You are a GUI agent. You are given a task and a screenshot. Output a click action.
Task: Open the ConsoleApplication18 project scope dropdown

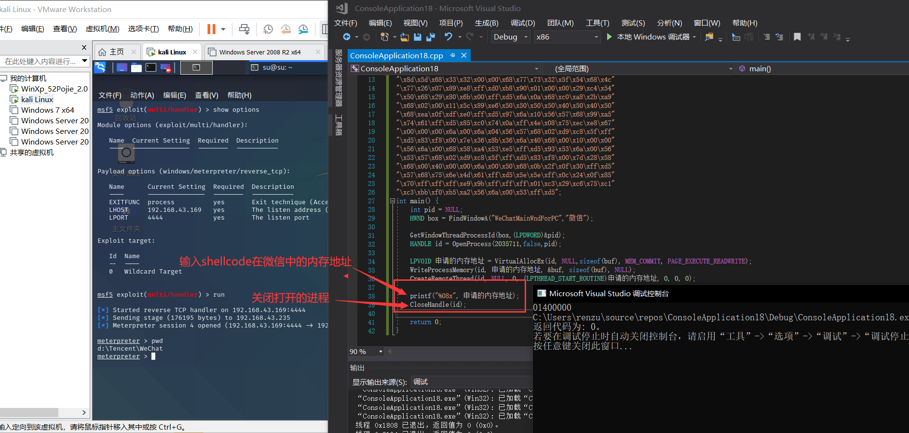coord(445,68)
